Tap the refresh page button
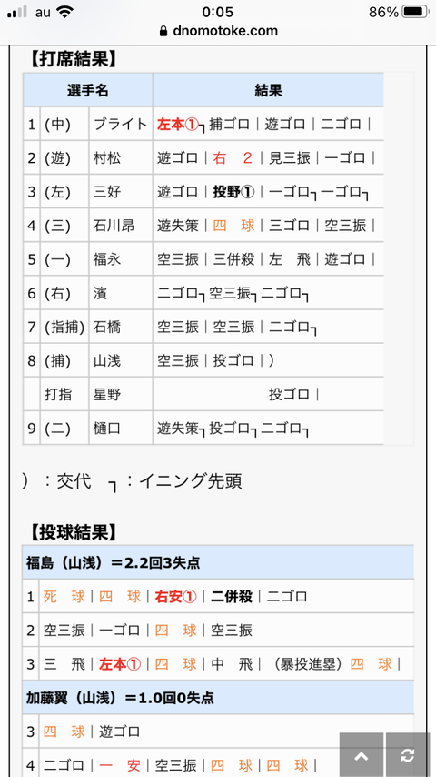 (408, 755)
